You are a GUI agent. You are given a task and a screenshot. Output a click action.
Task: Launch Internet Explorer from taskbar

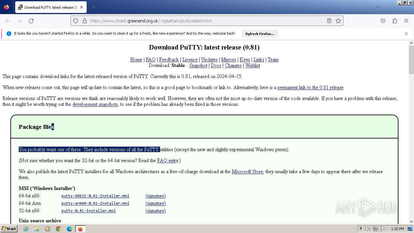coord(26,229)
